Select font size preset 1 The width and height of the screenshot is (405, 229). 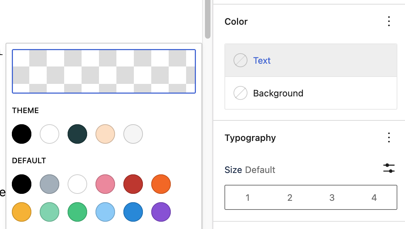(247, 197)
